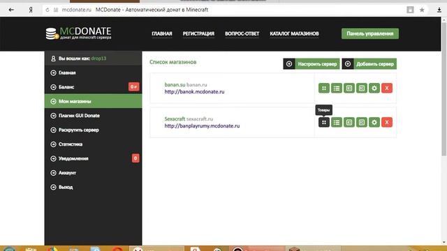Open Главная in sidebar
Viewport: 447px width, 251px height.
93,73
